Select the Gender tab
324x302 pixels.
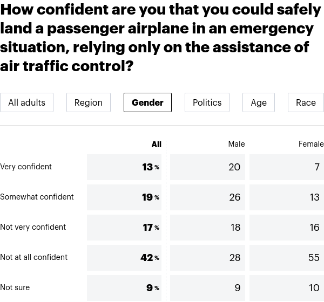[147, 102]
